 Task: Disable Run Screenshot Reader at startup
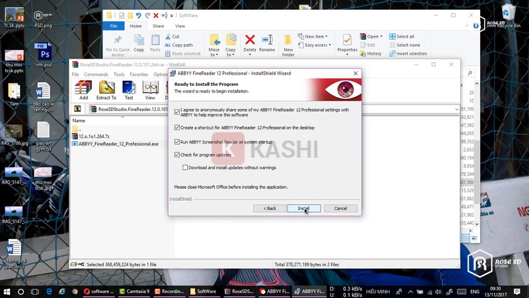coord(177,142)
